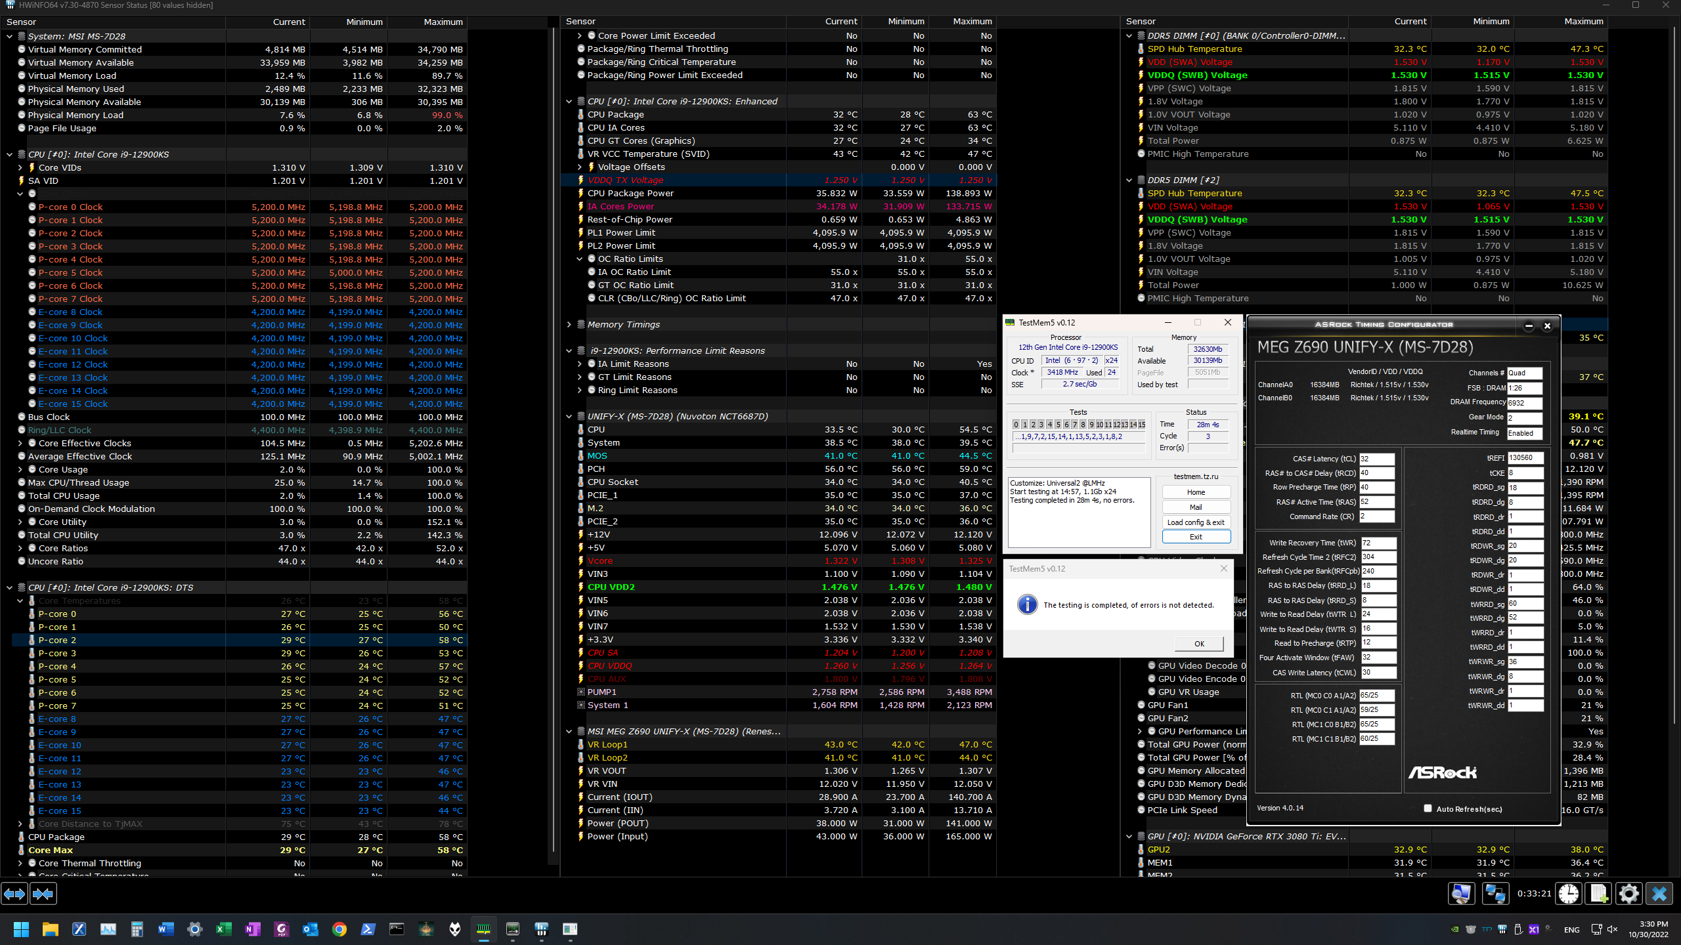Image resolution: width=1681 pixels, height=945 pixels.
Task: Click the Load config & exit button
Action: point(1196,522)
